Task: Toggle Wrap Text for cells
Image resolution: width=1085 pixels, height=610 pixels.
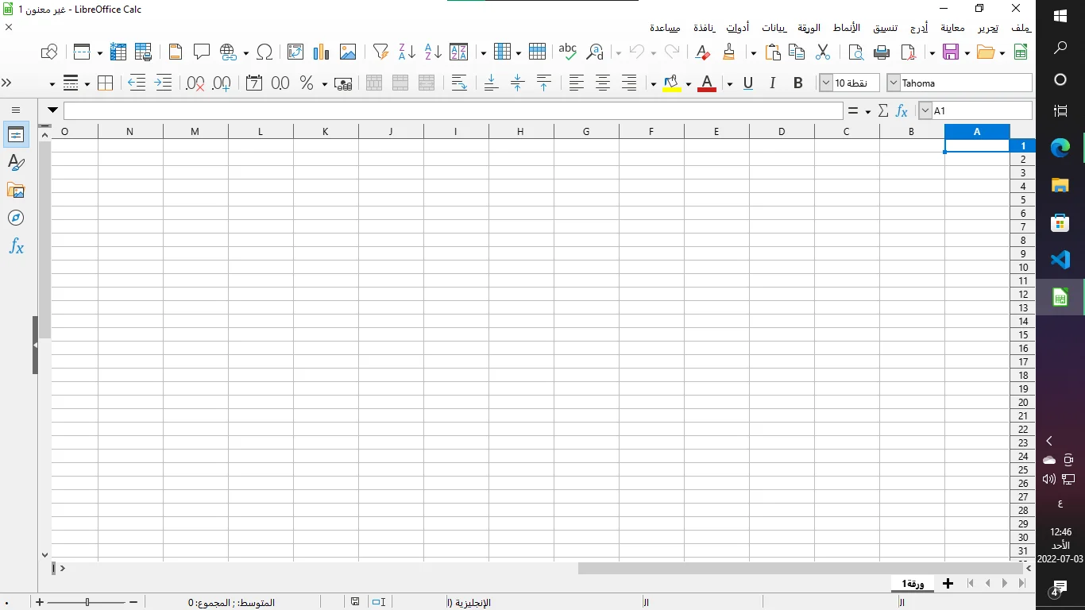Action: (459, 83)
